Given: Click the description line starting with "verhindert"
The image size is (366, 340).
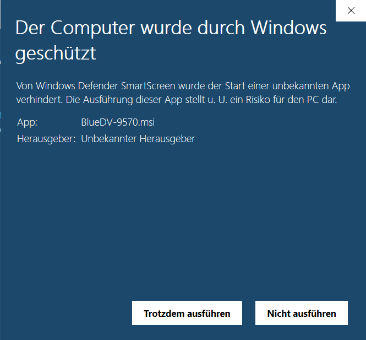Looking at the screenshot, I should pos(177,100).
